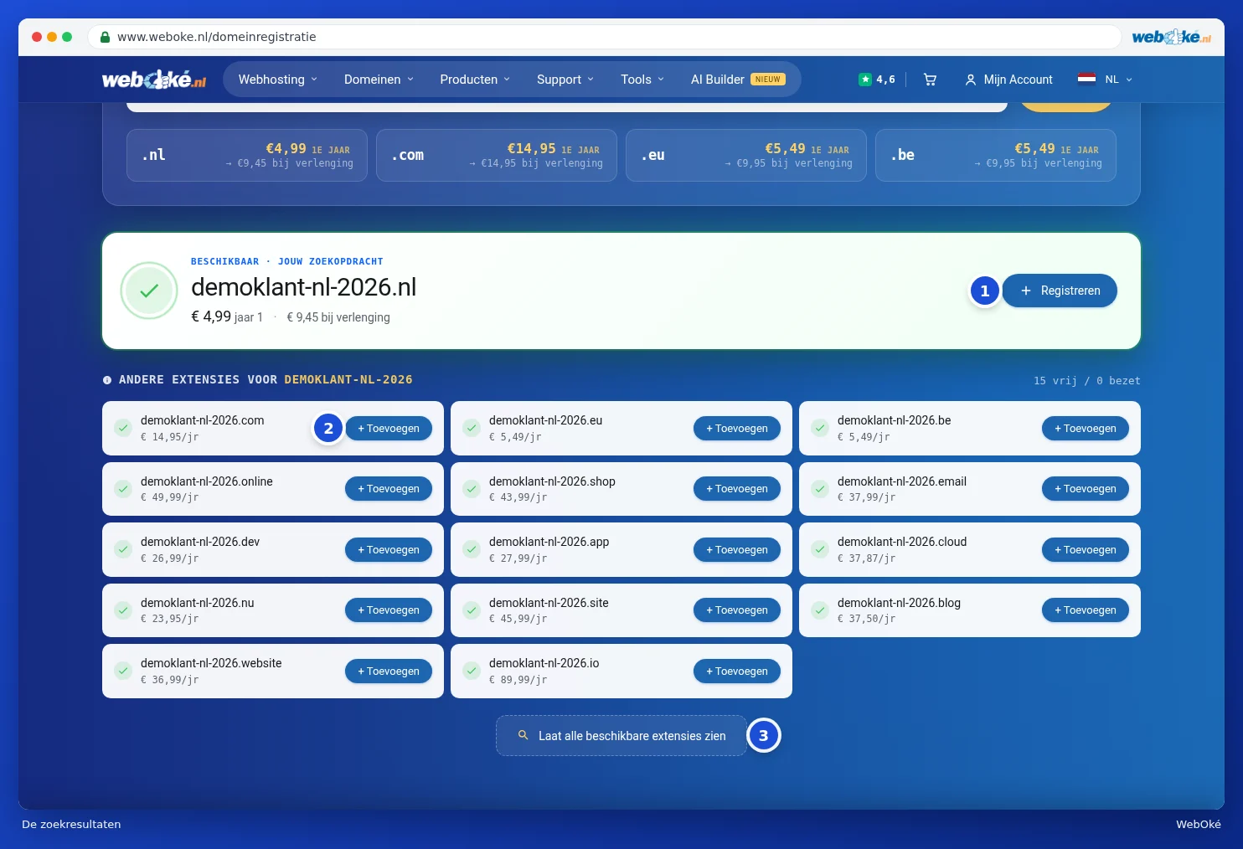This screenshot has height=849, width=1243.
Task: Click the green star rating 4,6 badge
Action: click(877, 80)
